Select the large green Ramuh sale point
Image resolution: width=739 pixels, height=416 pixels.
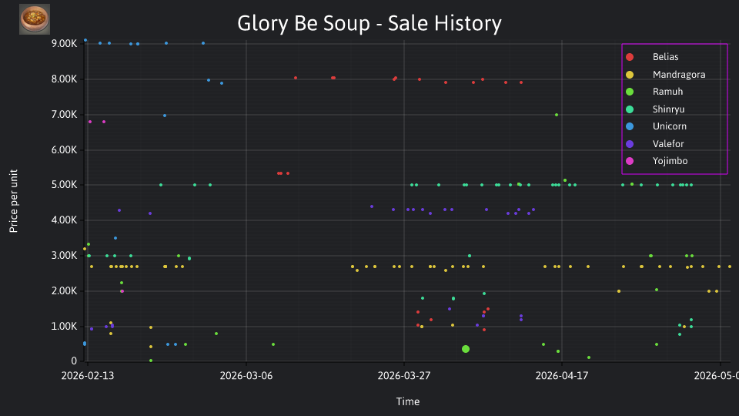(x=466, y=349)
